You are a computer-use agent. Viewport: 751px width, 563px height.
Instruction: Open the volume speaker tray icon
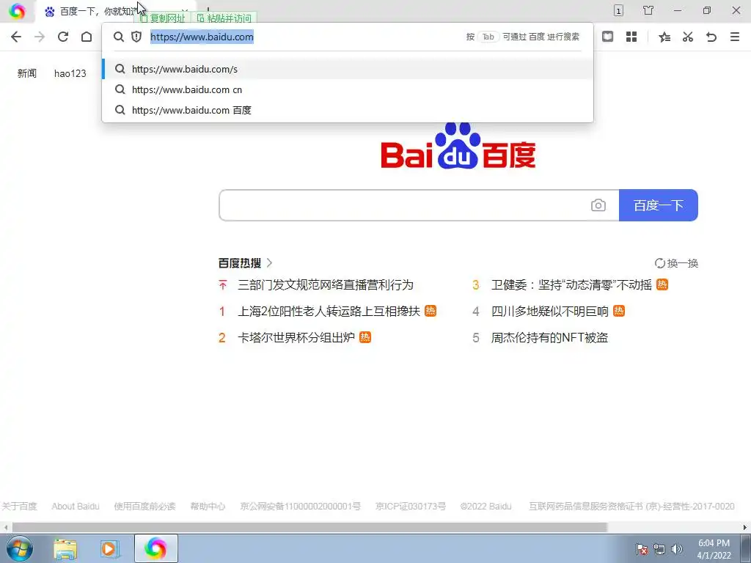point(677,549)
